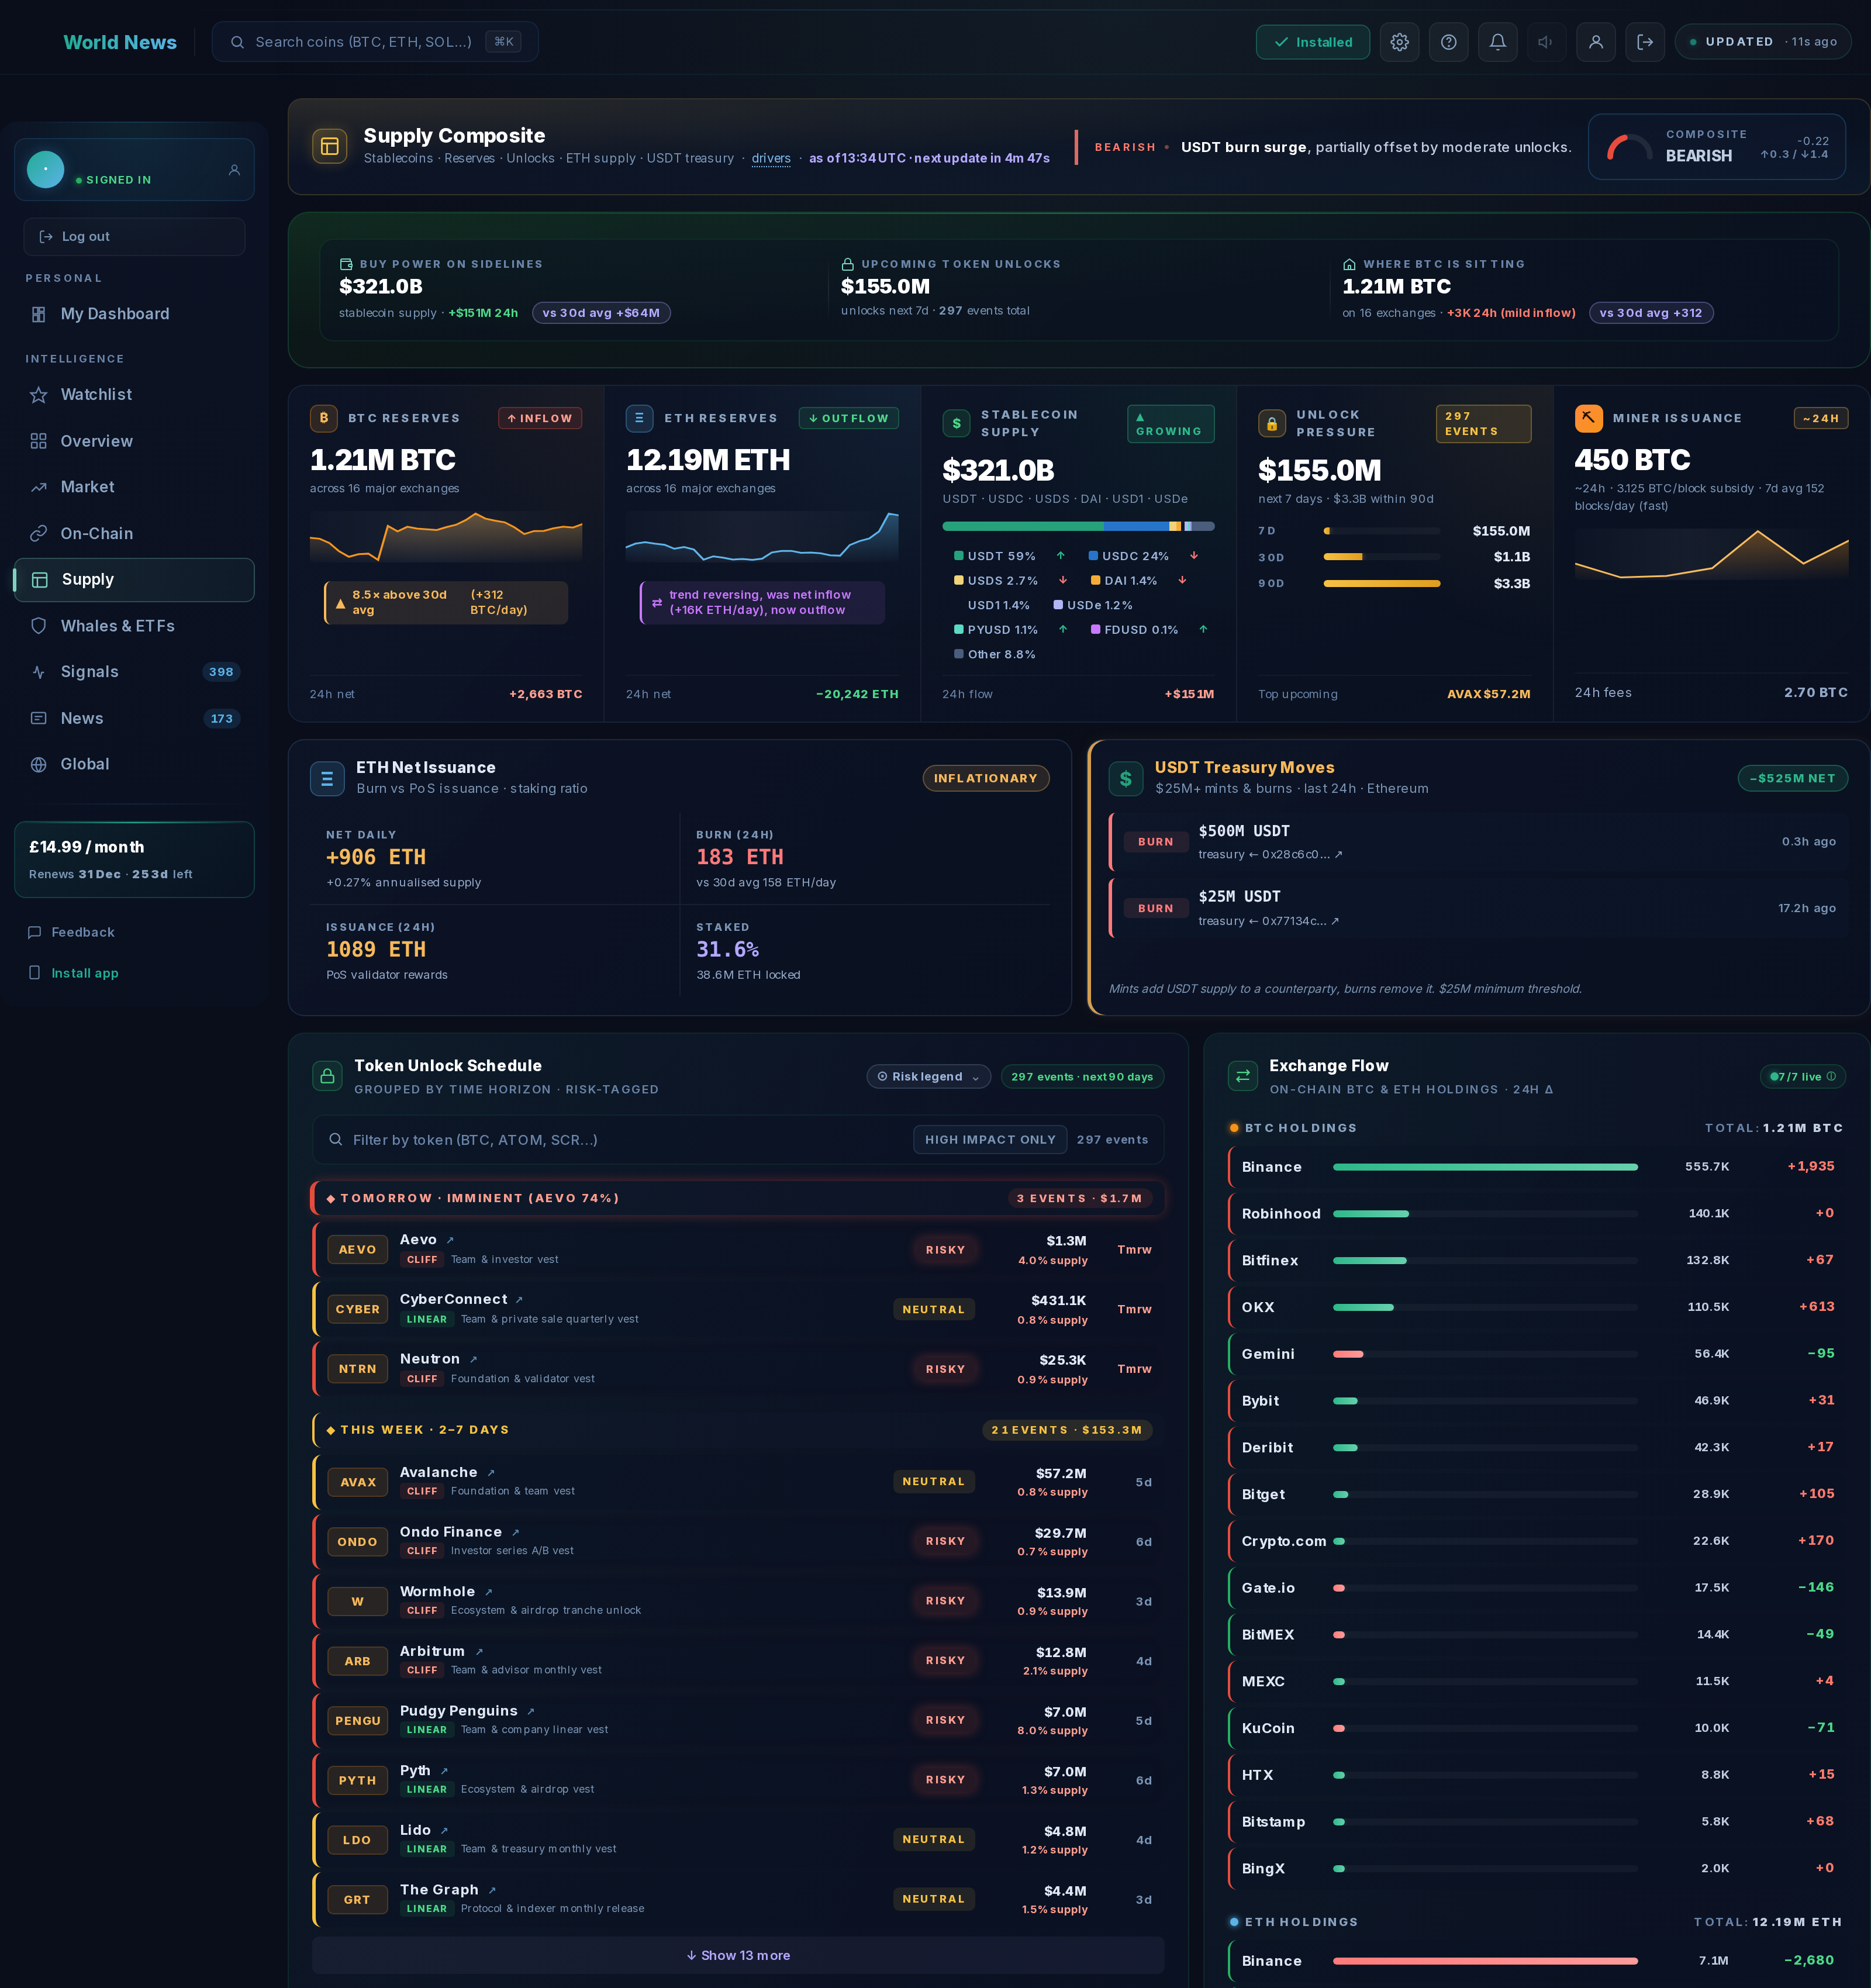The width and height of the screenshot is (1871, 1988).
Task: Click the USDT Treasury Moves dollar icon
Action: (1126, 778)
